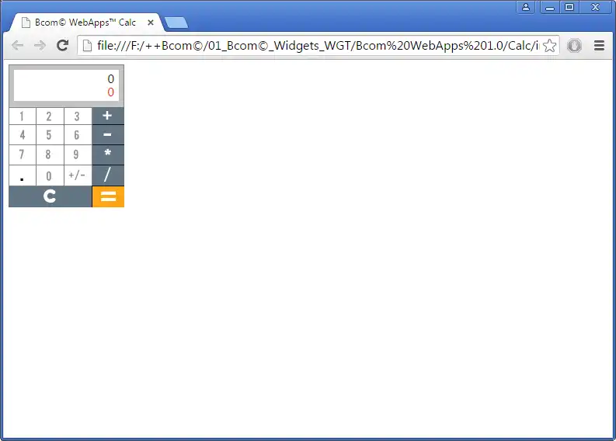Minimize the browser window
The image size is (616, 441).
pyautogui.click(x=550, y=7)
